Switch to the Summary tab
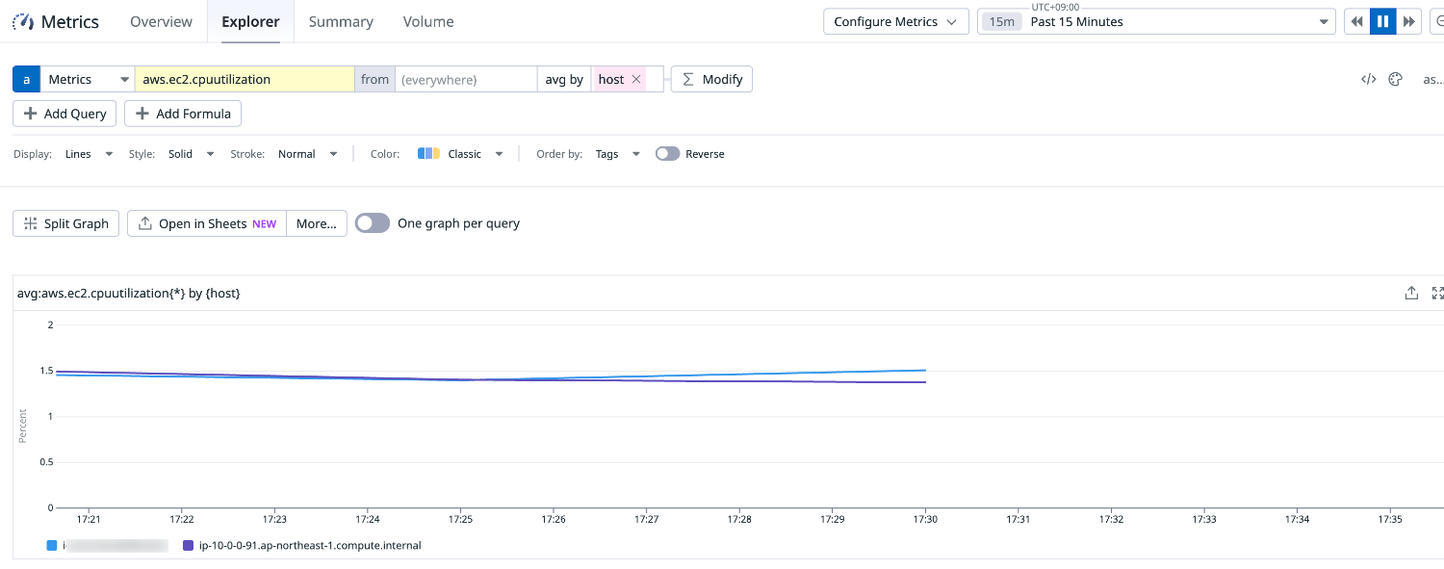The height and width of the screenshot is (569, 1444). pos(341,22)
